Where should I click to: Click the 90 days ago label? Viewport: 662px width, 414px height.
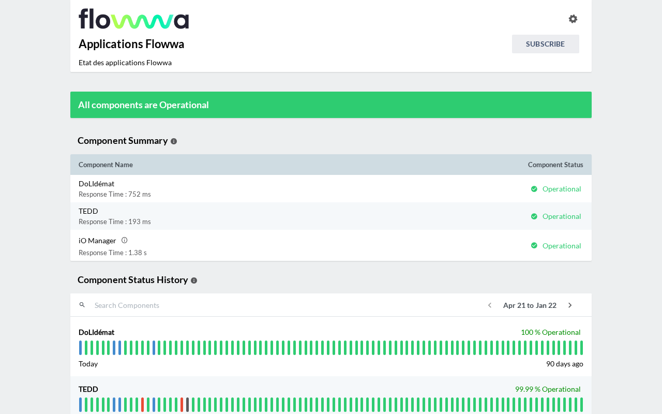tap(565, 364)
